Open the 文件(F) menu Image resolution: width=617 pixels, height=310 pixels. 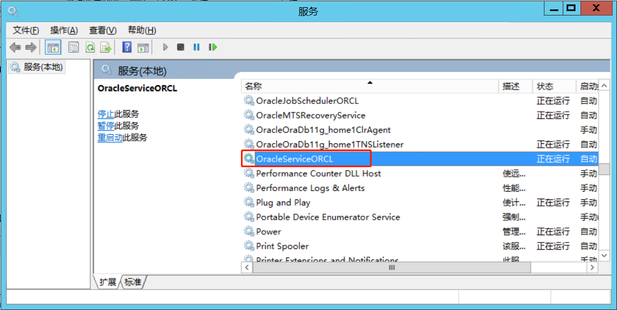pos(26,30)
